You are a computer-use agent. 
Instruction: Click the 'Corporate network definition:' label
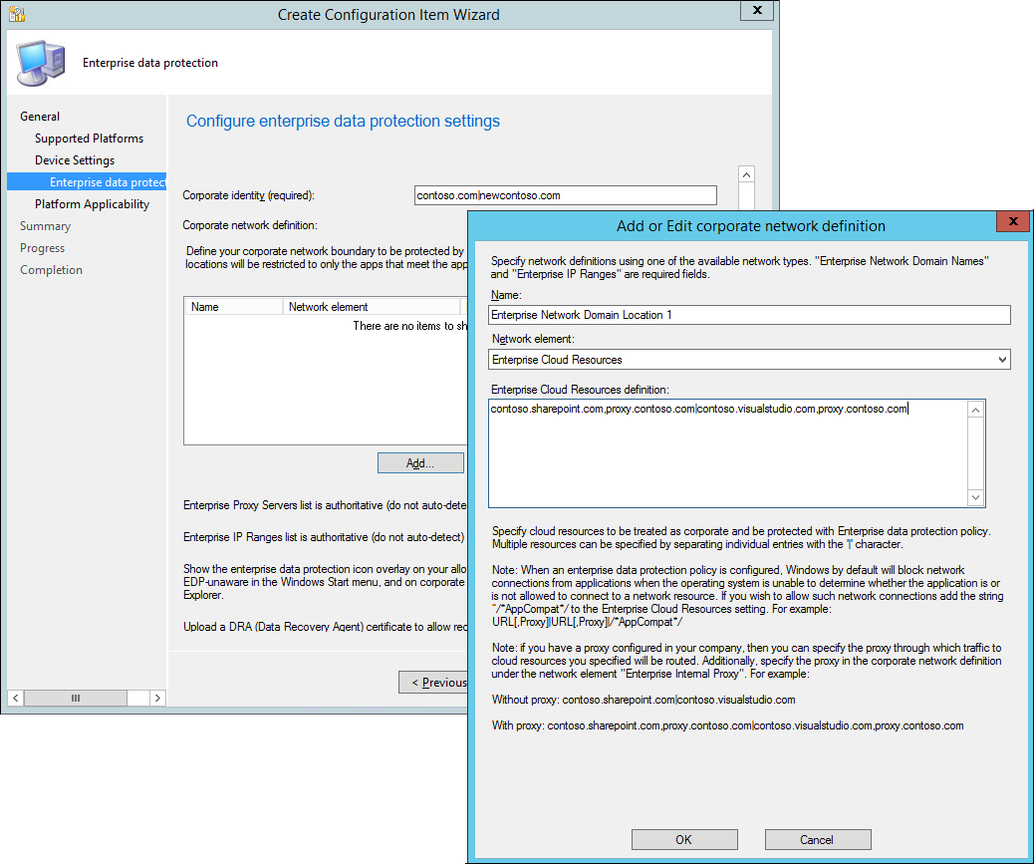(250, 225)
